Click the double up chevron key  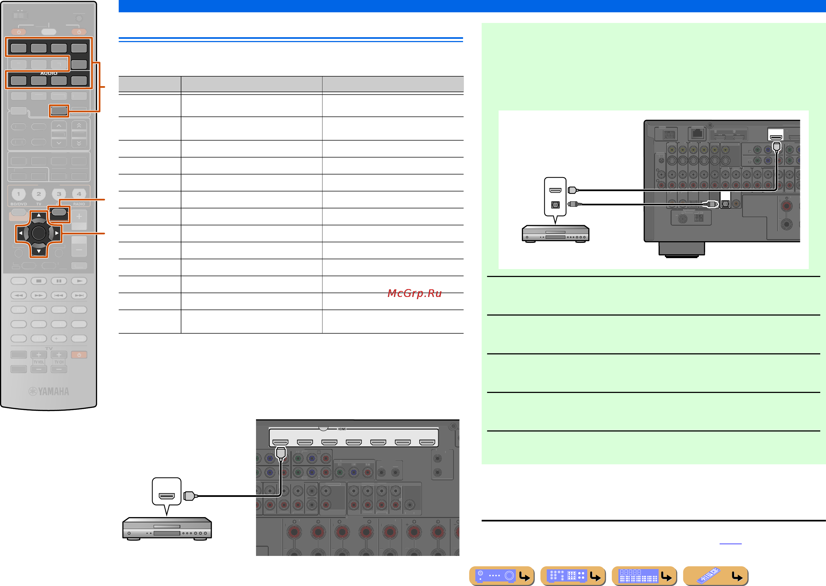(79, 126)
